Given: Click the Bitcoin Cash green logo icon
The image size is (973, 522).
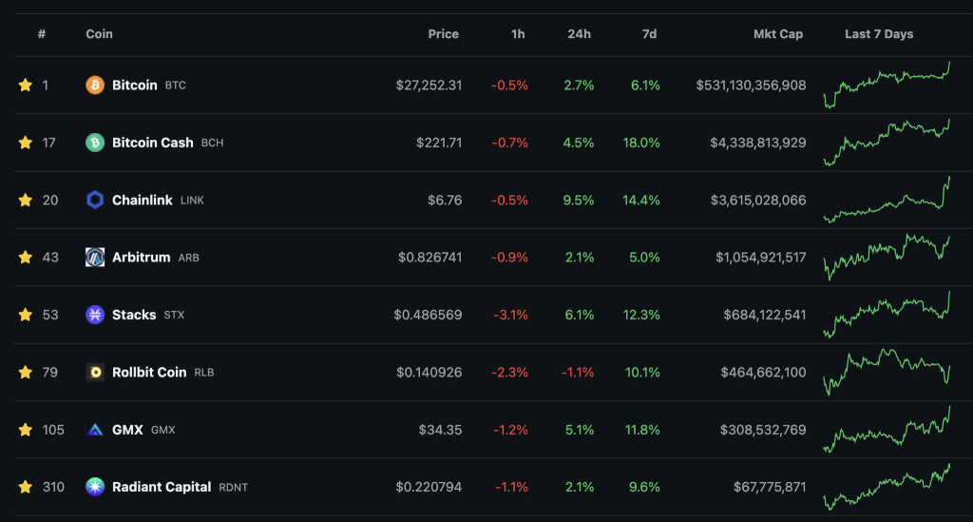Looking at the screenshot, I should (x=95, y=143).
